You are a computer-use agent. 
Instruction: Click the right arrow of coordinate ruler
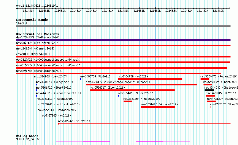(230, 8)
